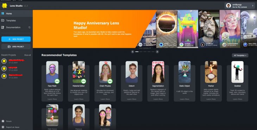Open the Home section in sidebar
The height and width of the screenshot is (130, 257).
(x=16, y=14)
